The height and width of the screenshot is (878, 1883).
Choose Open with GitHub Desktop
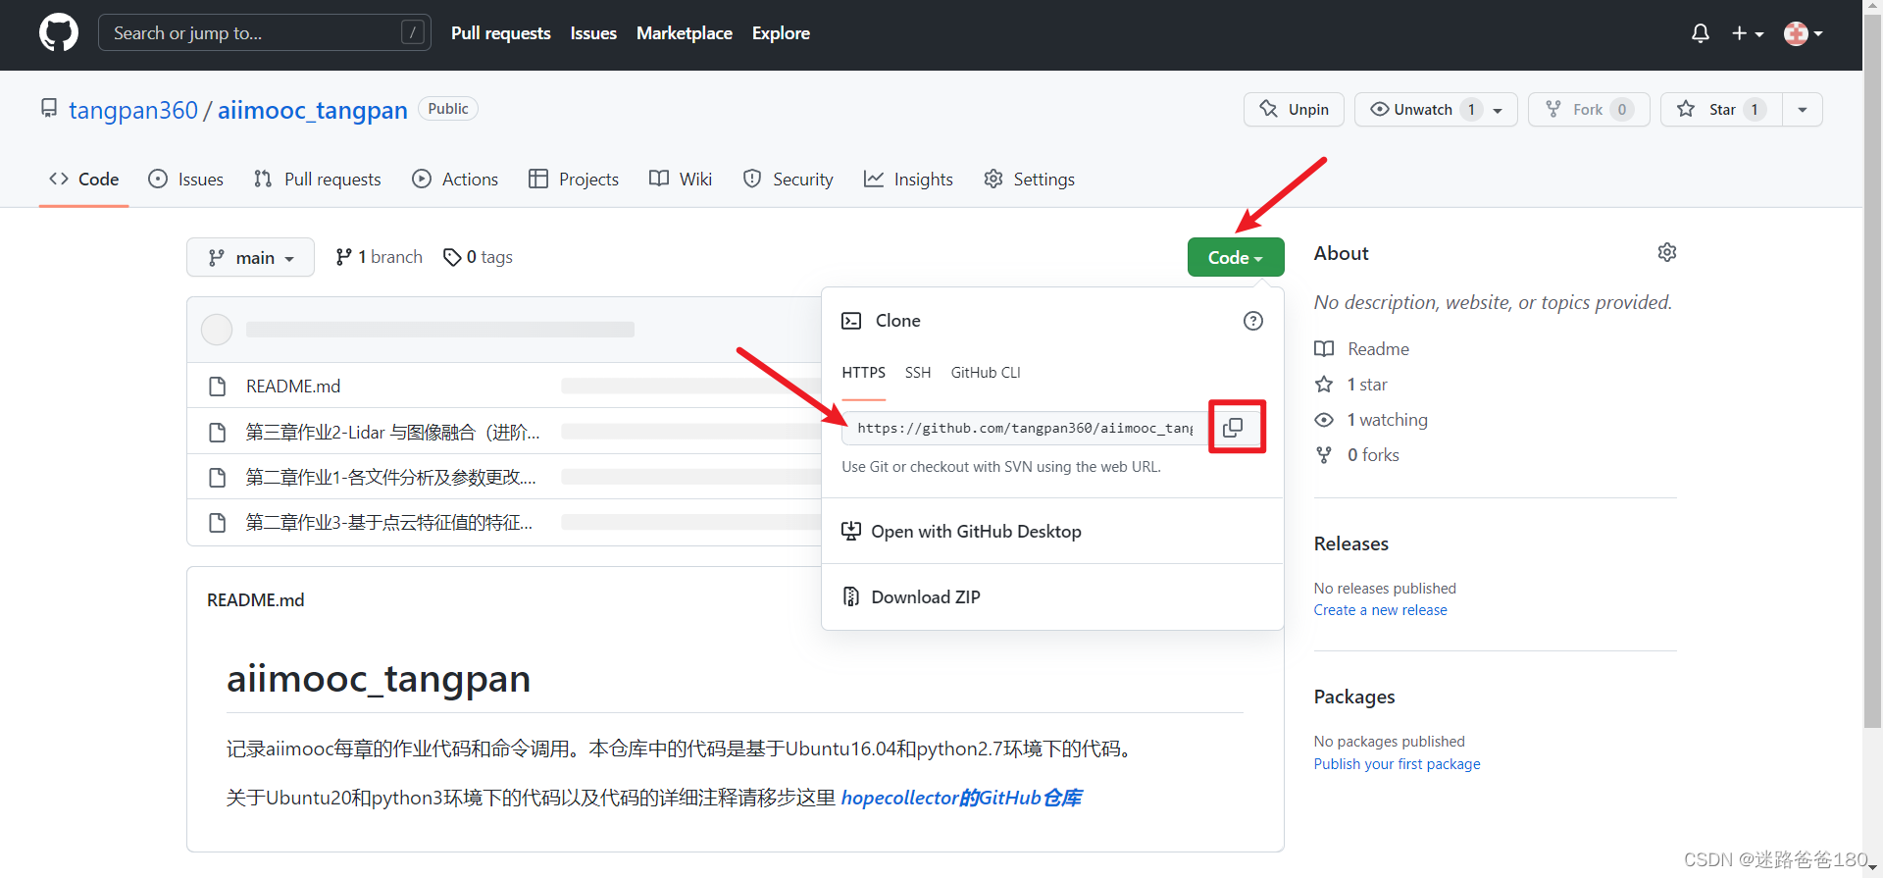tap(961, 531)
